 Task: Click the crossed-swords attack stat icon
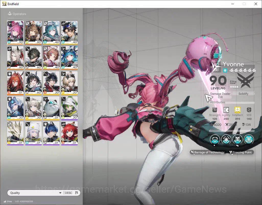click(x=227, y=125)
